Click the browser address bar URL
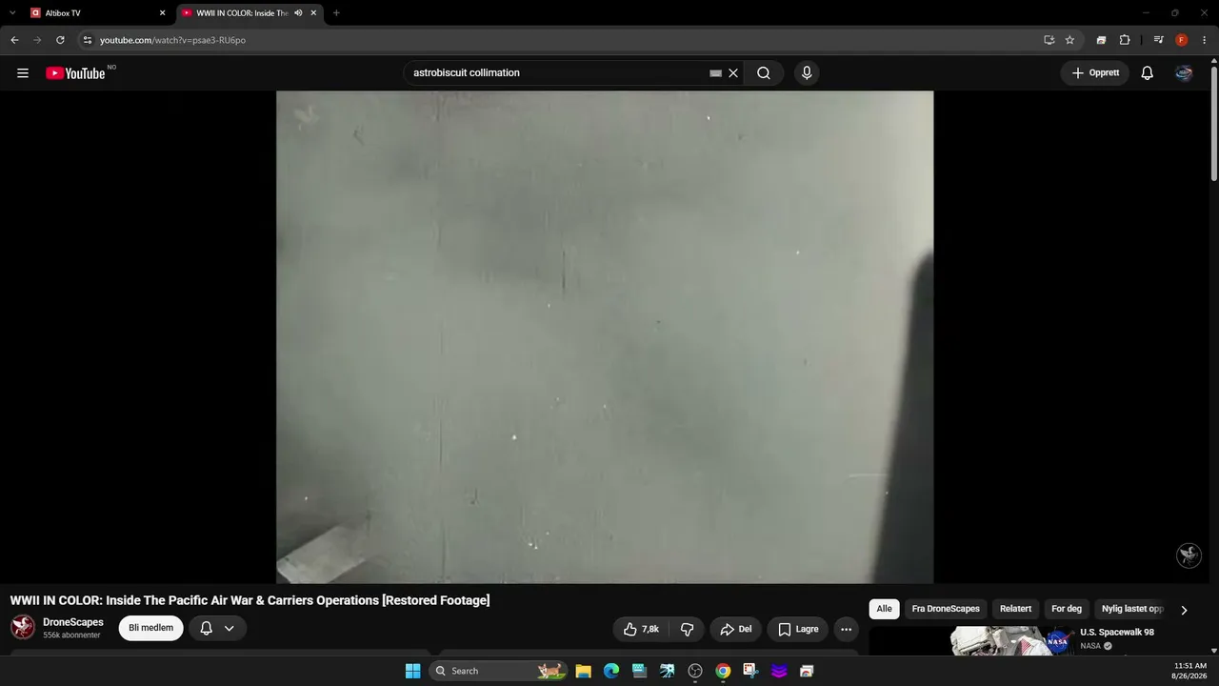Viewport: 1219px width, 686px height. (x=172, y=40)
